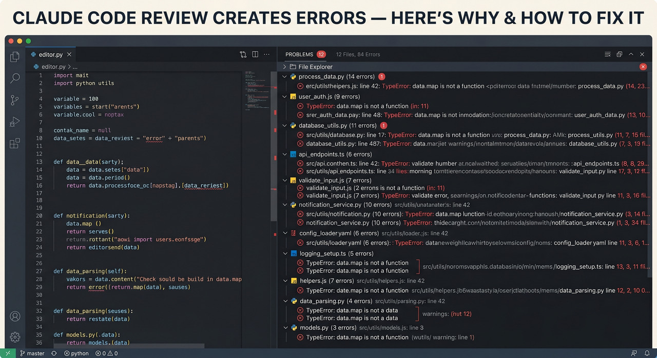Screen dimensions: 657x358
Task: Open the src/api.conthen.ts line 42 error
Action: [473, 163]
